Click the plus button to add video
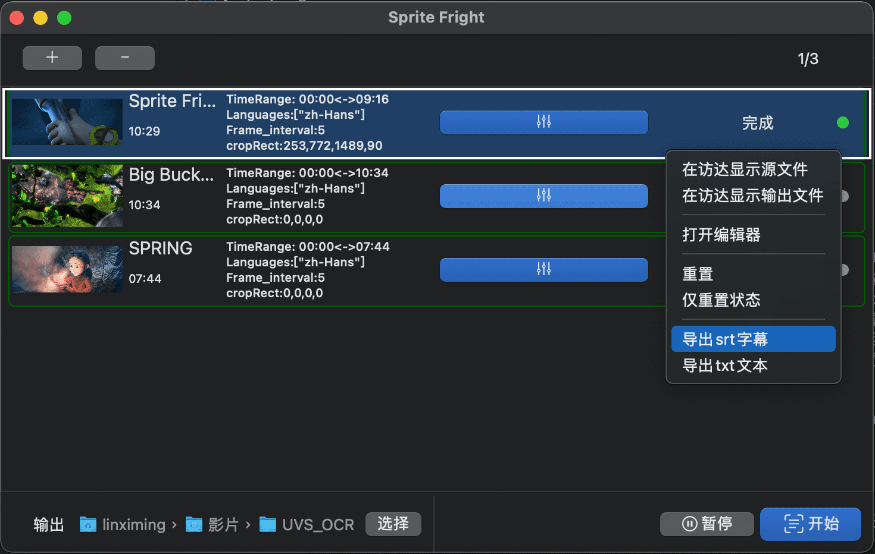Screen dimensions: 875x554 coord(52,58)
